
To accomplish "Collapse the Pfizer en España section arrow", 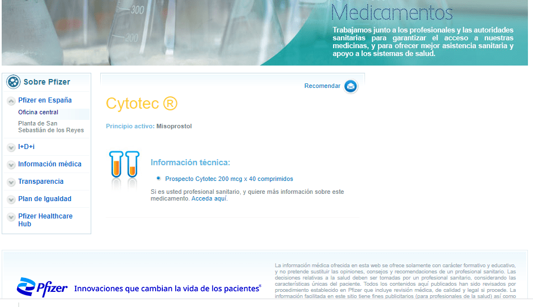I will (11, 101).
